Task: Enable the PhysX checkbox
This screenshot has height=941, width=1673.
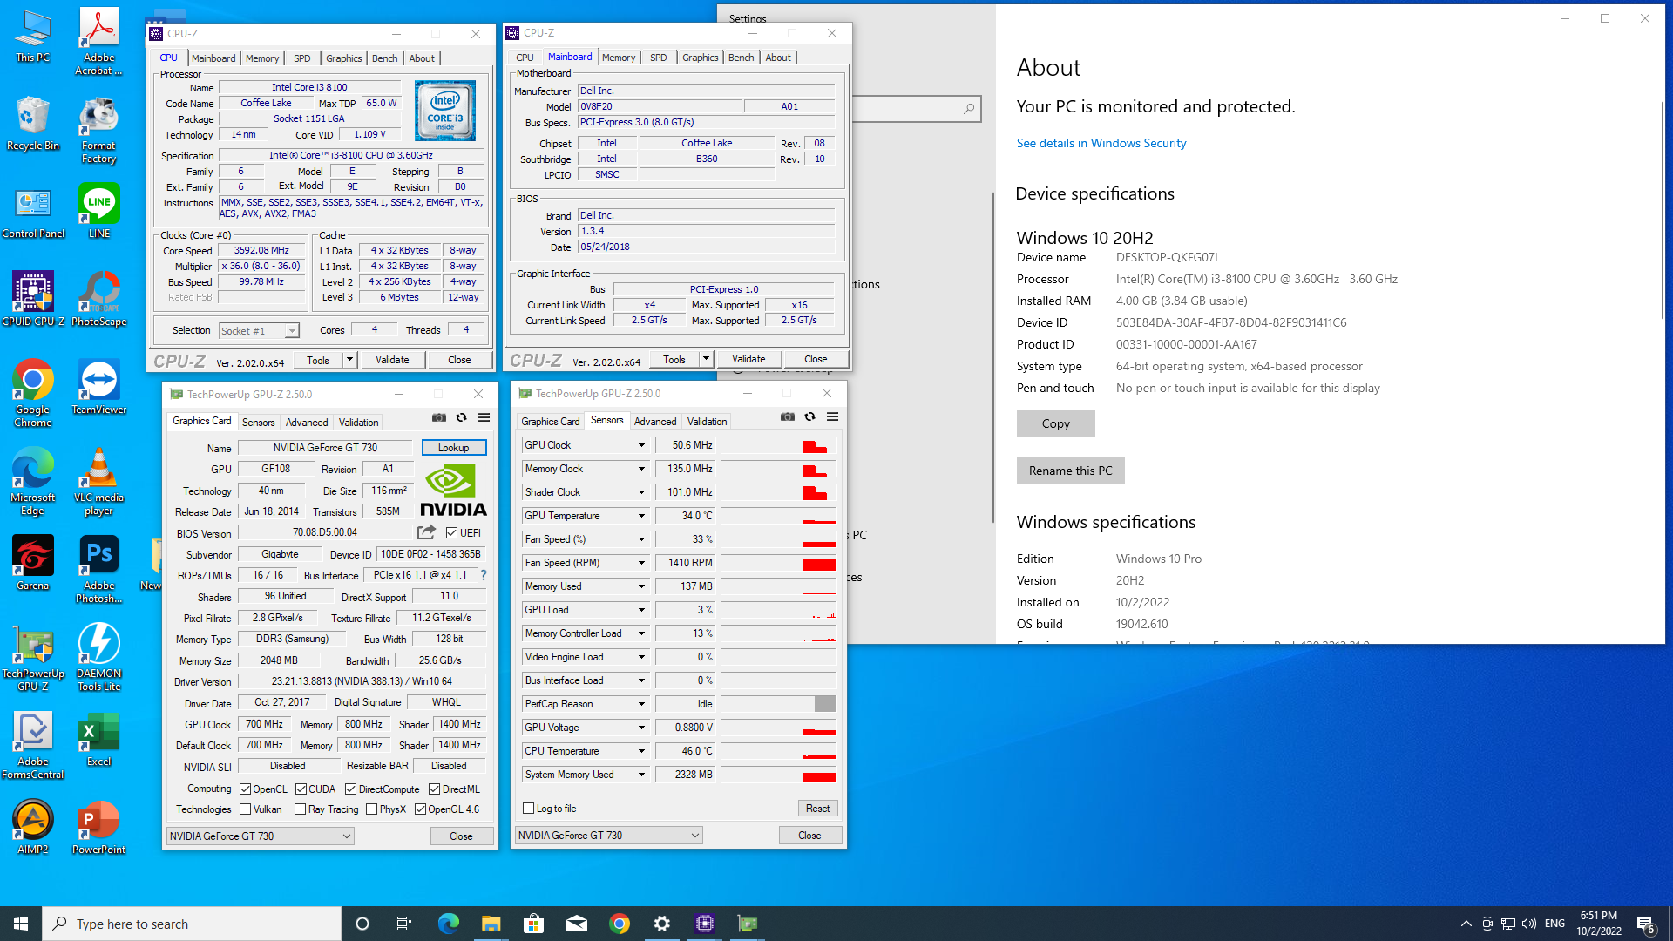Action: click(x=372, y=809)
